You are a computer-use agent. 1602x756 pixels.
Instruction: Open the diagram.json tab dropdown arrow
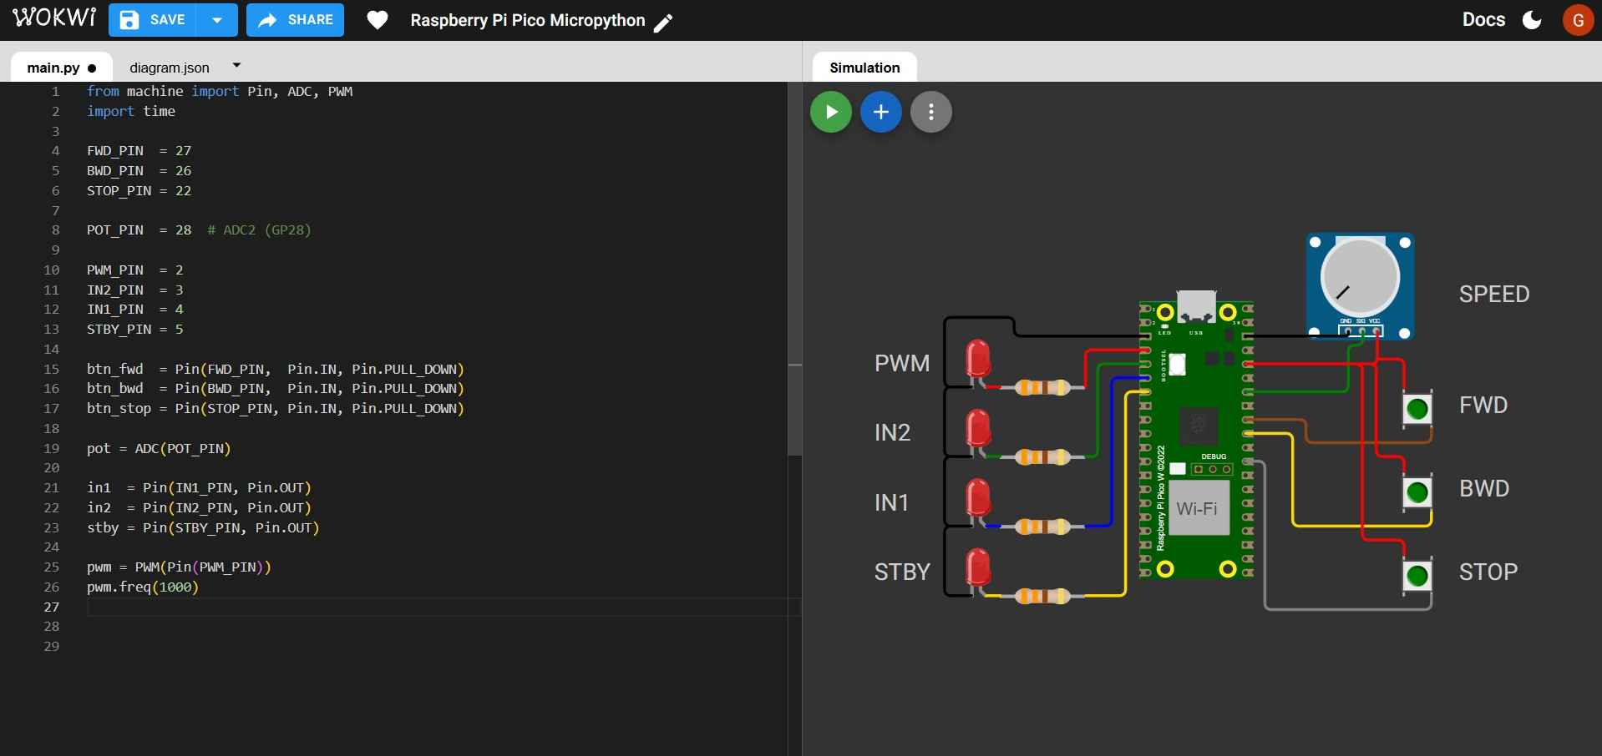pos(236,64)
